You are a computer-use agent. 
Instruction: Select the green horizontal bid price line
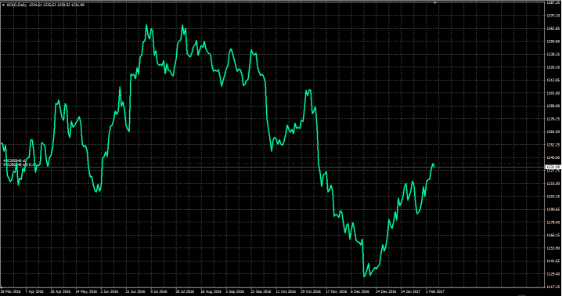coord(272,167)
